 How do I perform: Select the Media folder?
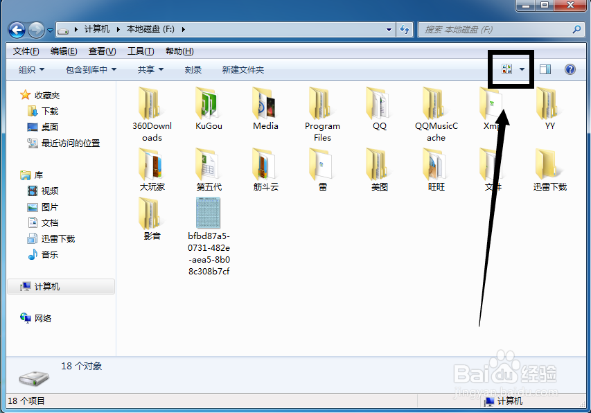click(265, 109)
